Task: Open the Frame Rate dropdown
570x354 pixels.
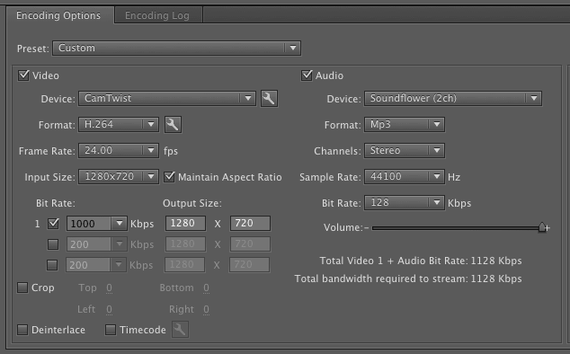Action: pos(119,150)
